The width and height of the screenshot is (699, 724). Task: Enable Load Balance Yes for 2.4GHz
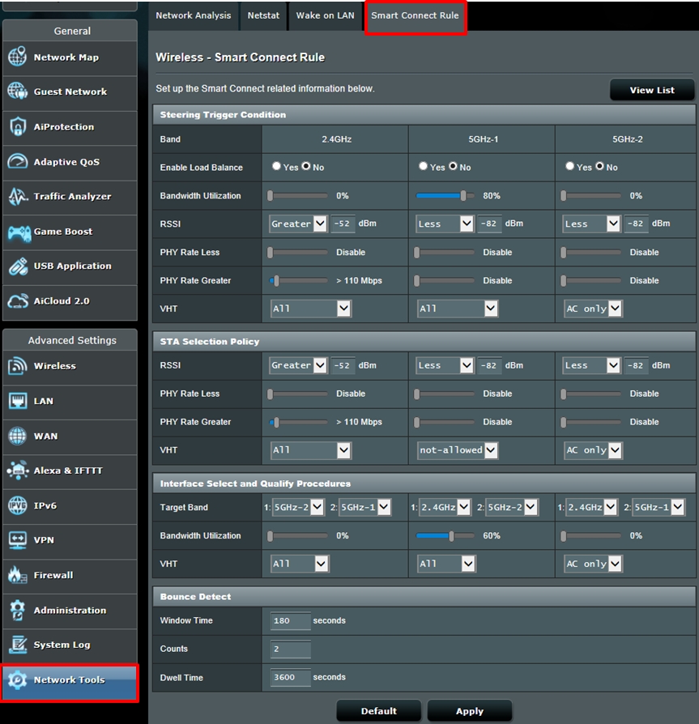click(276, 166)
